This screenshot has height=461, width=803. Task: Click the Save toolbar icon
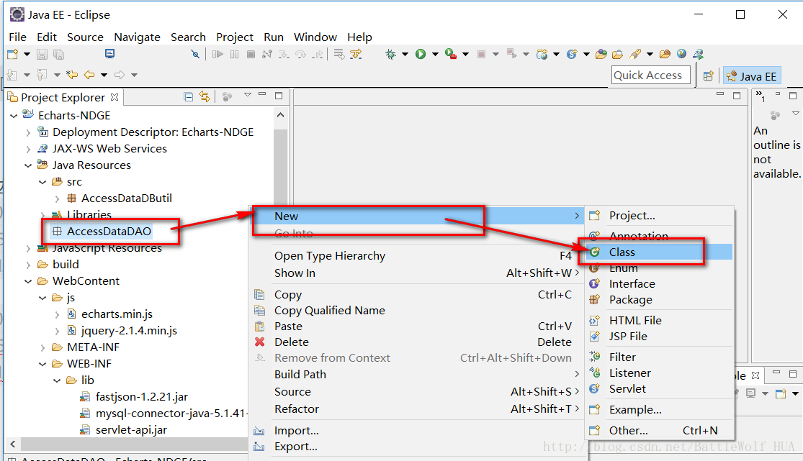pos(42,54)
